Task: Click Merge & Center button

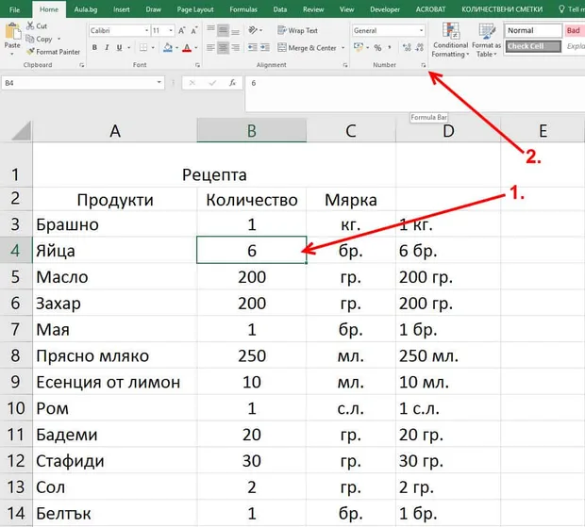Action: coord(307,48)
